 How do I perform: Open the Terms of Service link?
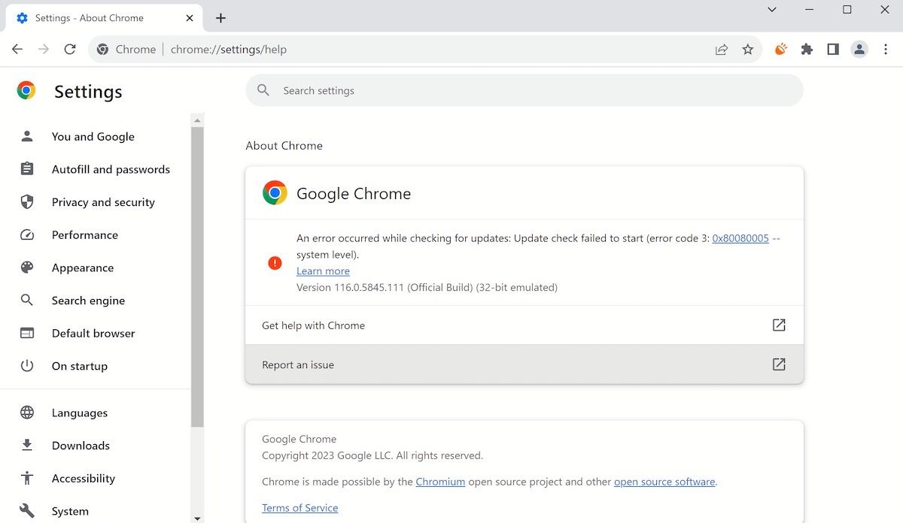tap(299, 507)
